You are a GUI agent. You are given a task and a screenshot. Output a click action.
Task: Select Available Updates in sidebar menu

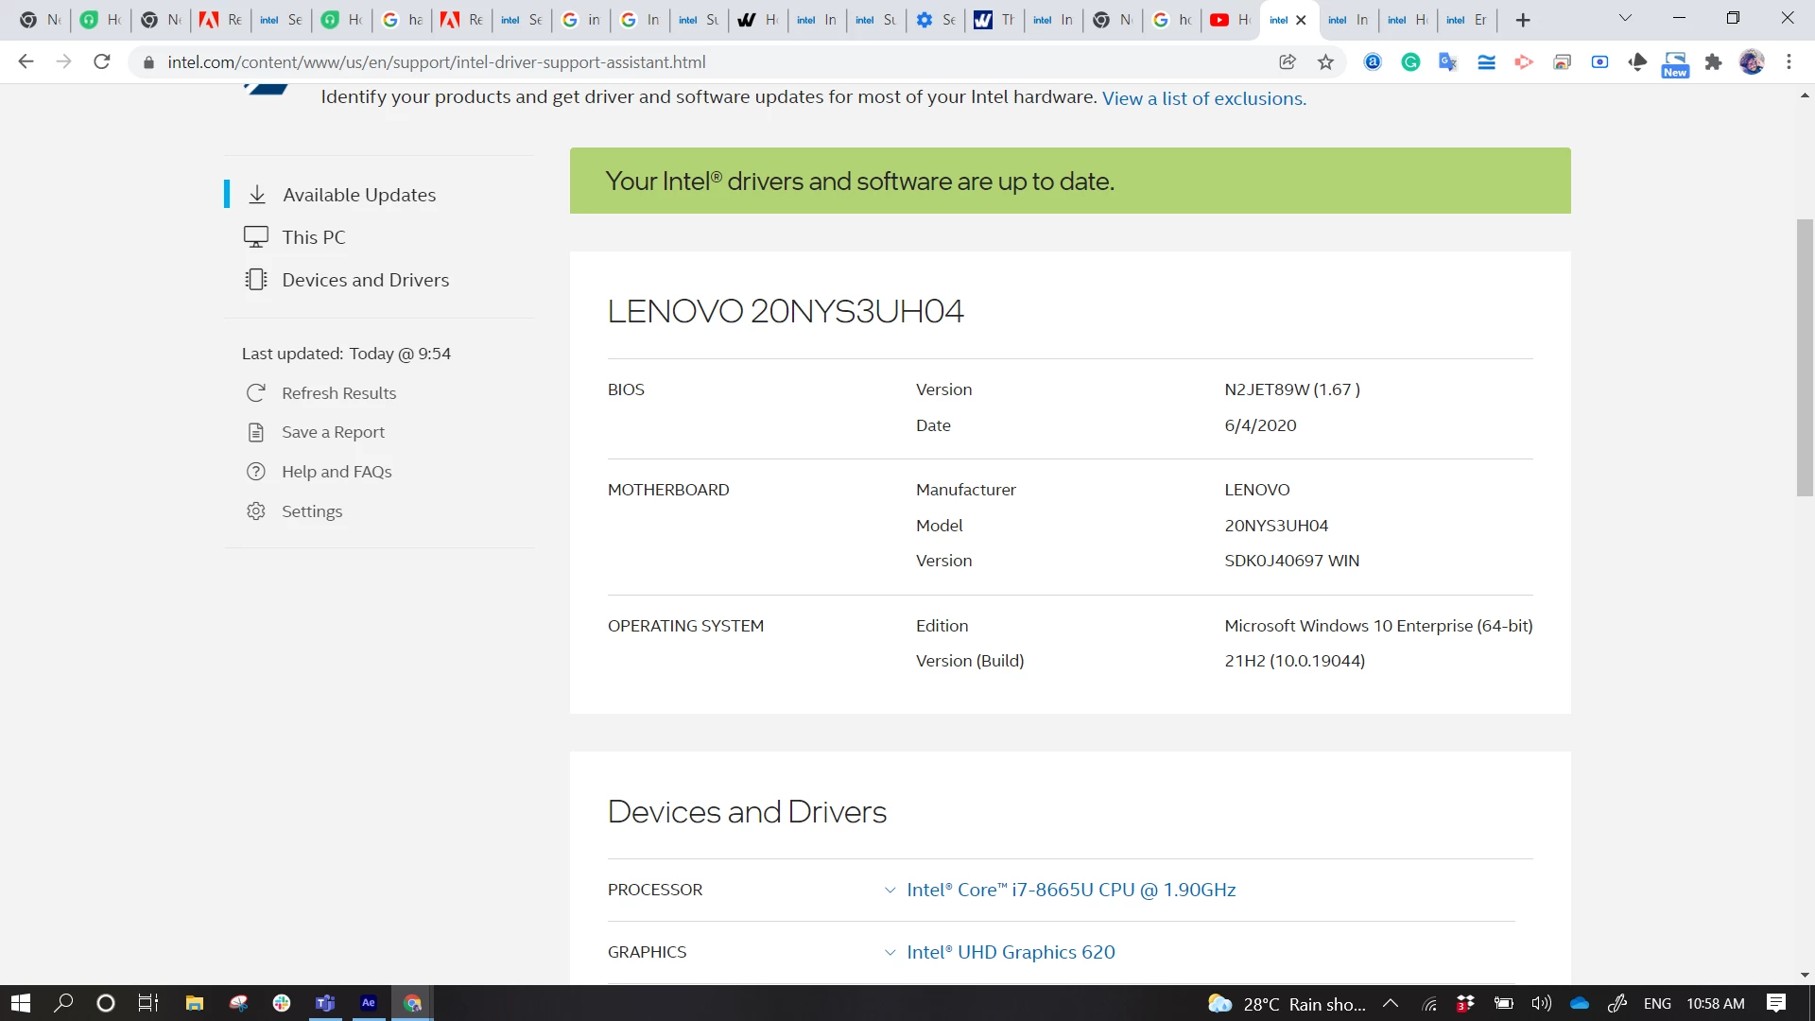[x=359, y=195]
